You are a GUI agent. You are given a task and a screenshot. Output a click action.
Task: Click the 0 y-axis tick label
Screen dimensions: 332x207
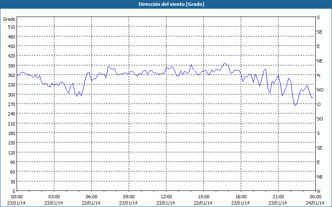coord(14,191)
